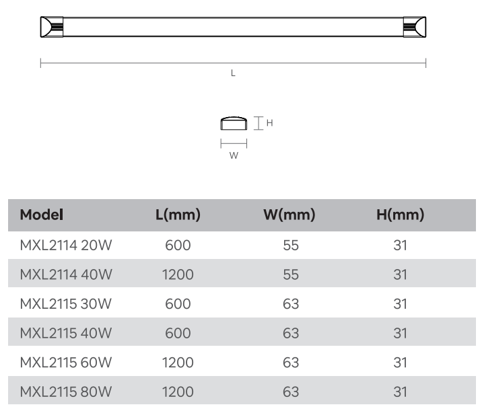Click the 1200 length value for MXL2114 40W
This screenshot has width=480, height=409.
pos(178,274)
